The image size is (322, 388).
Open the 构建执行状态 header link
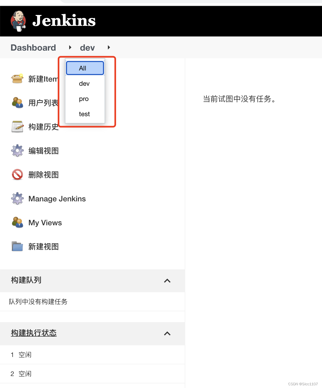(34, 333)
